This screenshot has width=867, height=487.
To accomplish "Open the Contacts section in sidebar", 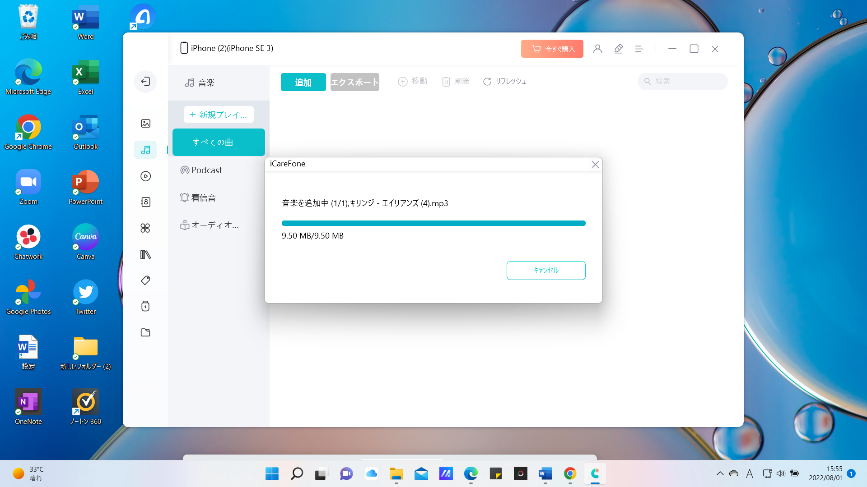I will [145, 202].
